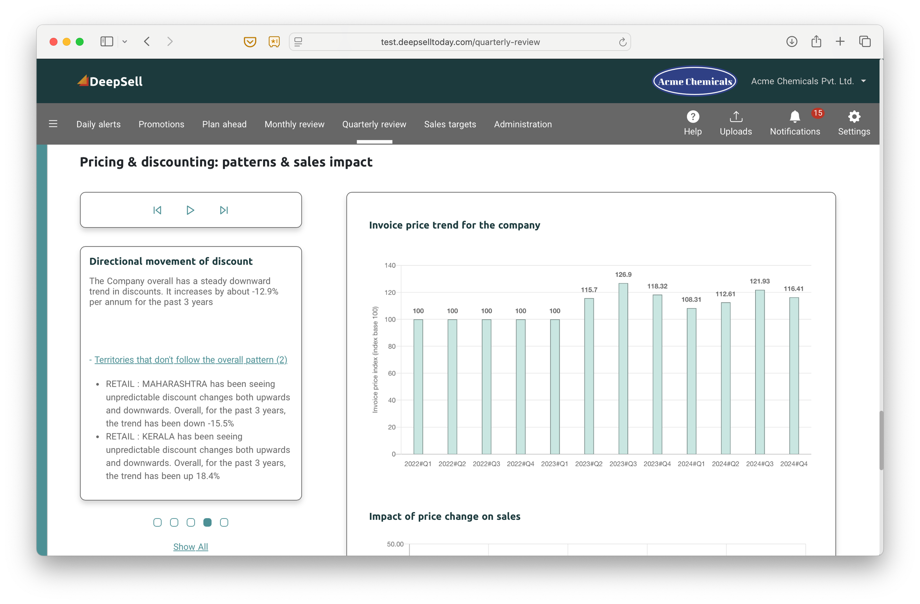Skip to the next insight card

tap(224, 210)
